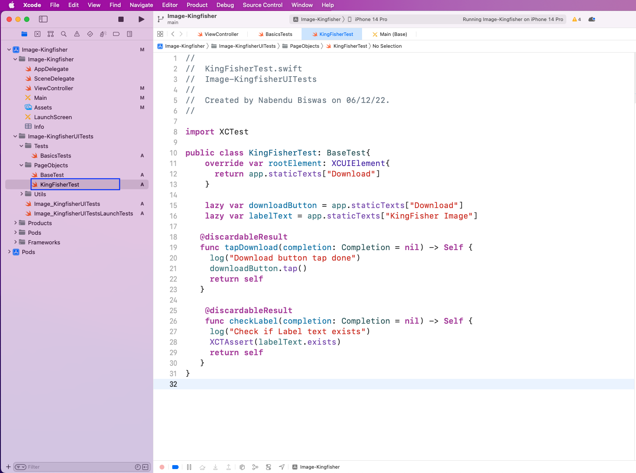Click Image-KingfisherUITests breadcrumb
The height and width of the screenshot is (473, 636).
(243, 46)
